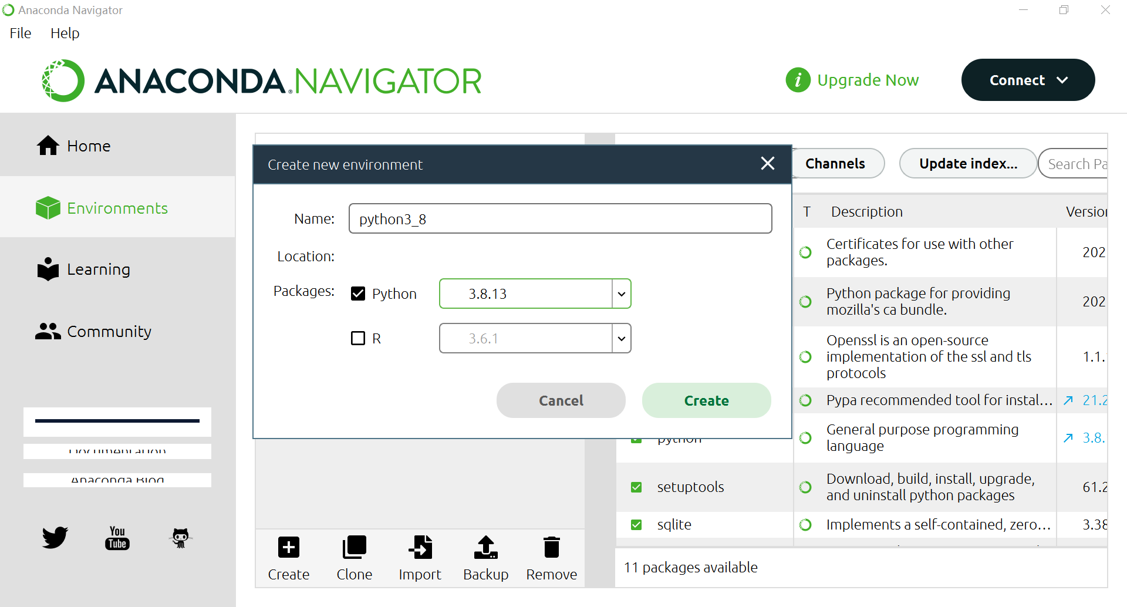
Task: Click the Description column header
Action: [866, 212]
